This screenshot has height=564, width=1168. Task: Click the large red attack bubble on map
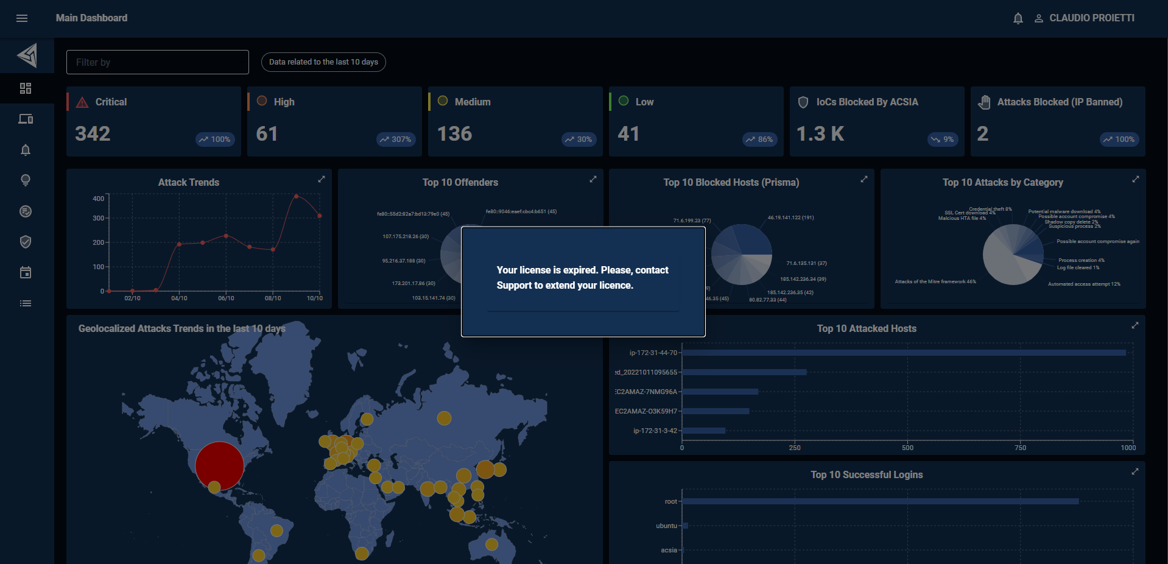[219, 466]
